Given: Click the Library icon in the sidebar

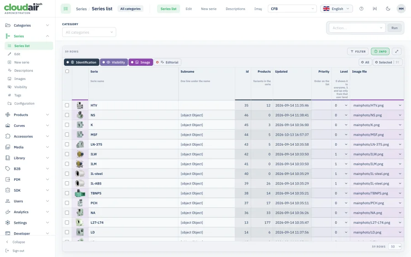Looking at the screenshot, I should [x=8, y=157].
